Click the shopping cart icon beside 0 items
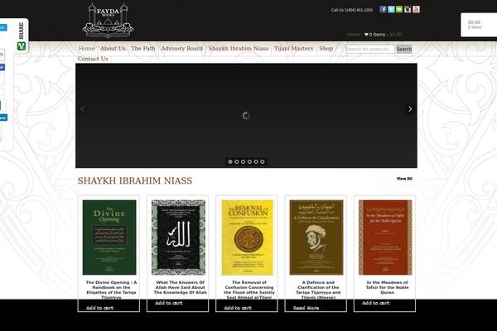 point(366,34)
